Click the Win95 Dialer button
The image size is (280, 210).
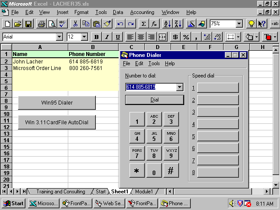[x=57, y=103]
